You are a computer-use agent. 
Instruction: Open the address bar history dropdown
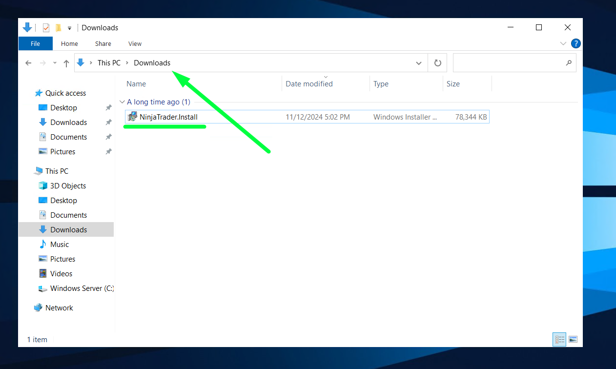tap(418, 63)
